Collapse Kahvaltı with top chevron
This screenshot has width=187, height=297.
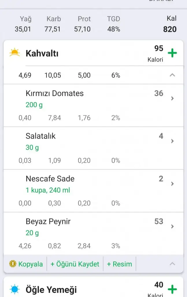click(x=172, y=75)
